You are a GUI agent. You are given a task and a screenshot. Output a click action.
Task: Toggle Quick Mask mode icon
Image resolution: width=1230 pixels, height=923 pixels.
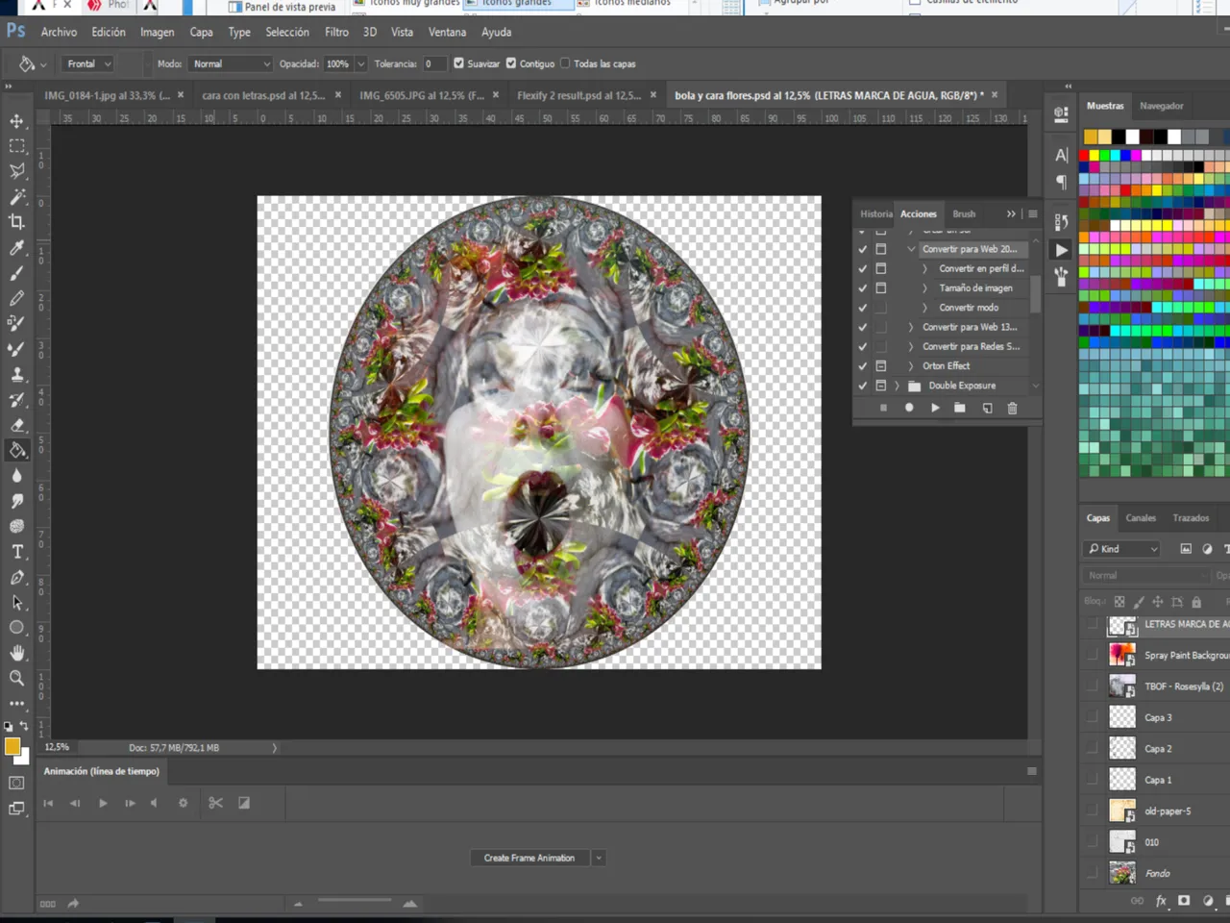click(17, 783)
